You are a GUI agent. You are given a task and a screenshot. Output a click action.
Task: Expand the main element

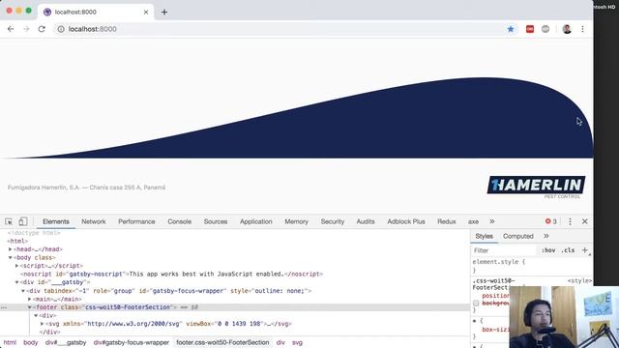pyautogui.click(x=30, y=299)
